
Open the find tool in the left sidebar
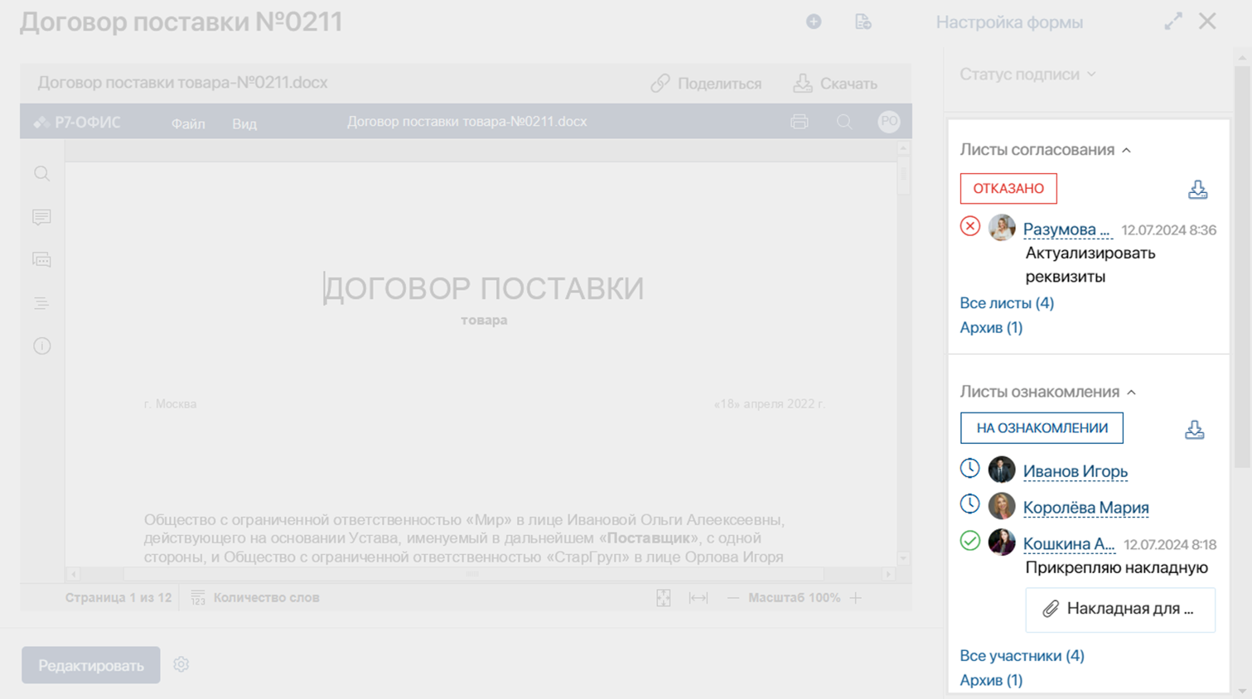(x=41, y=174)
